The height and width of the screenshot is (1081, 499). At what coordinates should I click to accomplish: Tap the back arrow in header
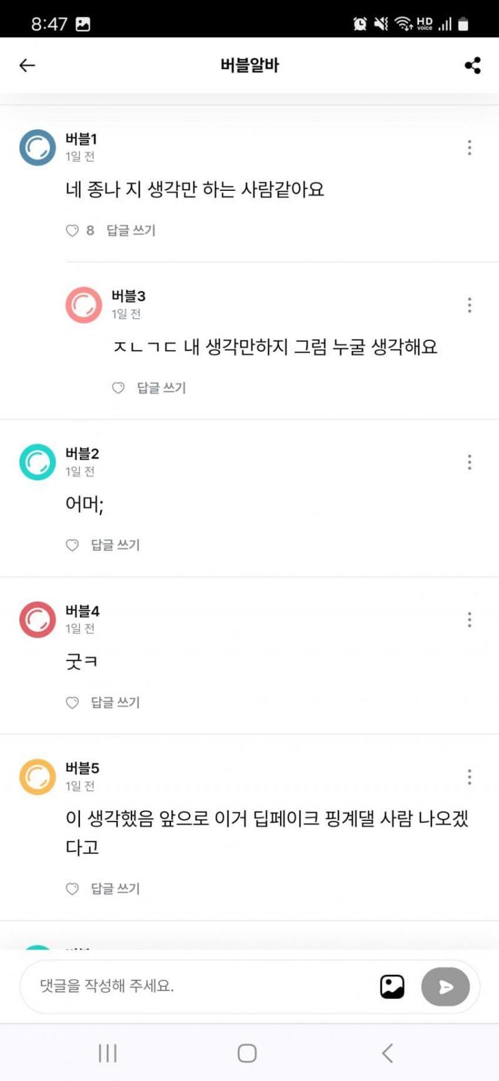pos(27,65)
